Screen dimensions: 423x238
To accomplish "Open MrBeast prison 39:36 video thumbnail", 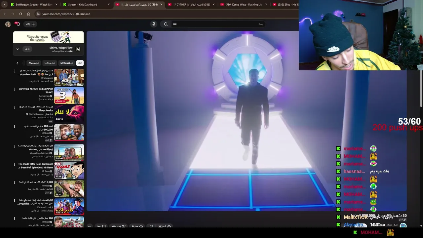I will [69, 132].
